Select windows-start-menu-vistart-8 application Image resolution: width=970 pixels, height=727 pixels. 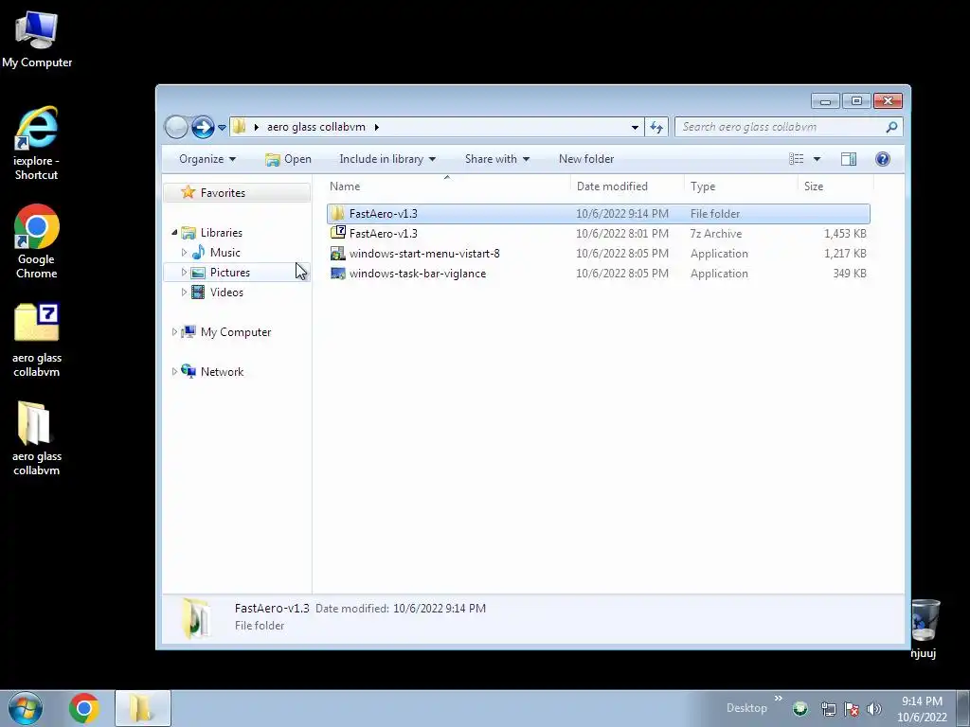pyautogui.click(x=599, y=254)
